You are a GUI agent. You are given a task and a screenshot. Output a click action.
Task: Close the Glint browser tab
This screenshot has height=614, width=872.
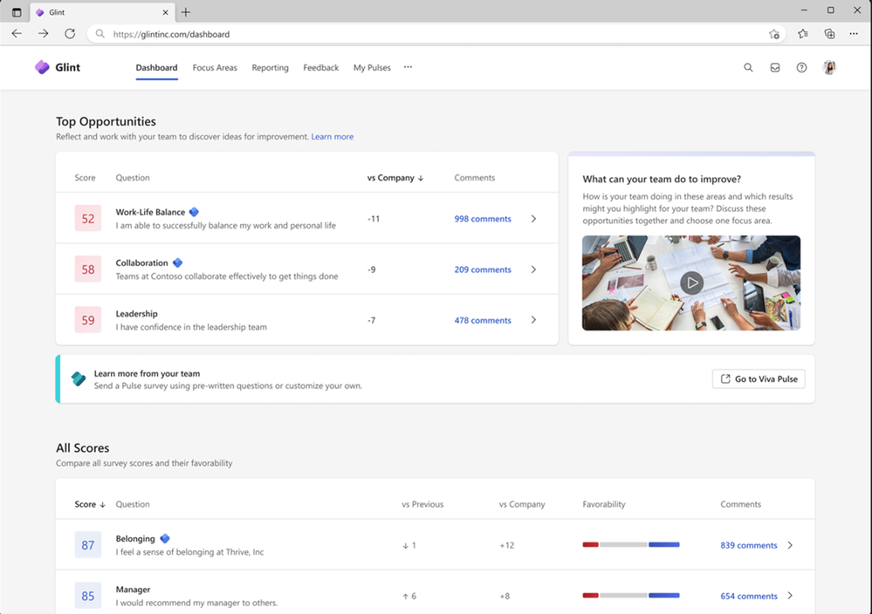[165, 12]
